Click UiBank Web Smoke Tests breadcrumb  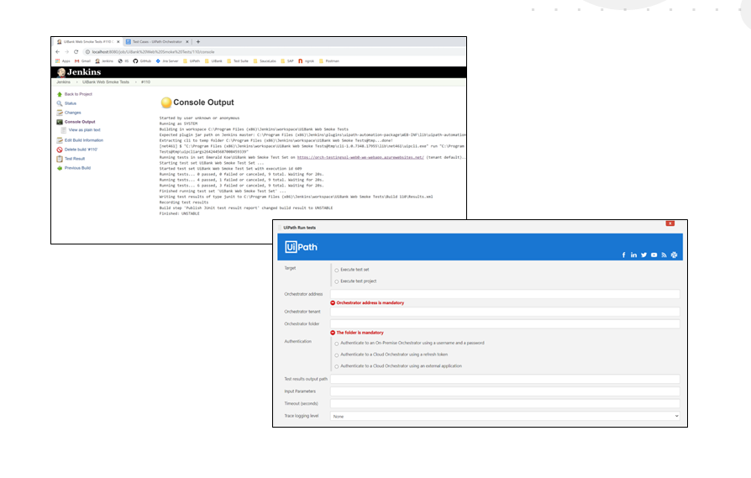(106, 81)
